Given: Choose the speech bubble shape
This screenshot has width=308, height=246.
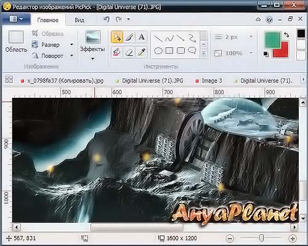Looking at the screenshot, I should (x=192, y=50).
